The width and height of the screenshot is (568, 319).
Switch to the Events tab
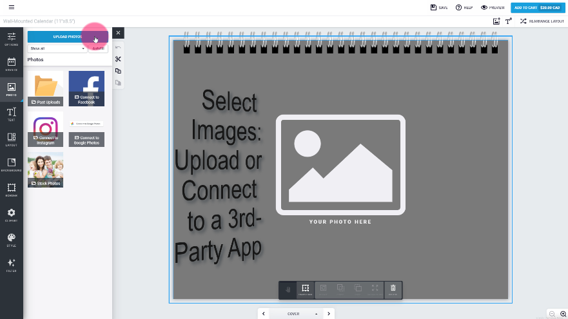point(11,64)
